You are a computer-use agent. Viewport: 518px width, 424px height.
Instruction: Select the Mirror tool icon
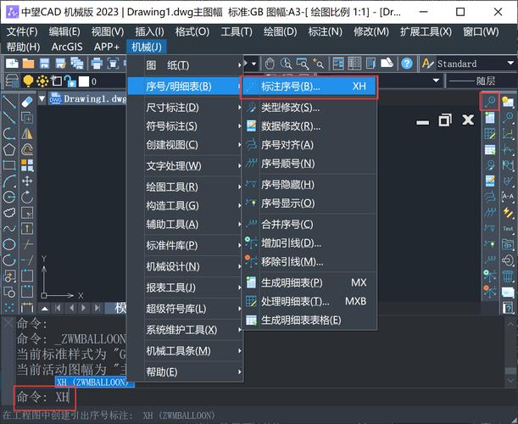pos(26,133)
